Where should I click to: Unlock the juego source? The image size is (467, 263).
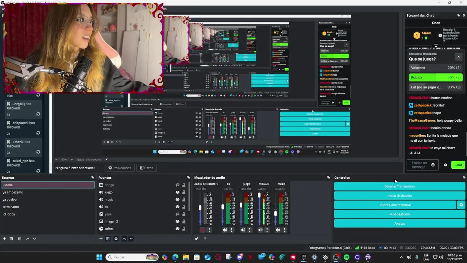pyautogui.click(x=184, y=192)
